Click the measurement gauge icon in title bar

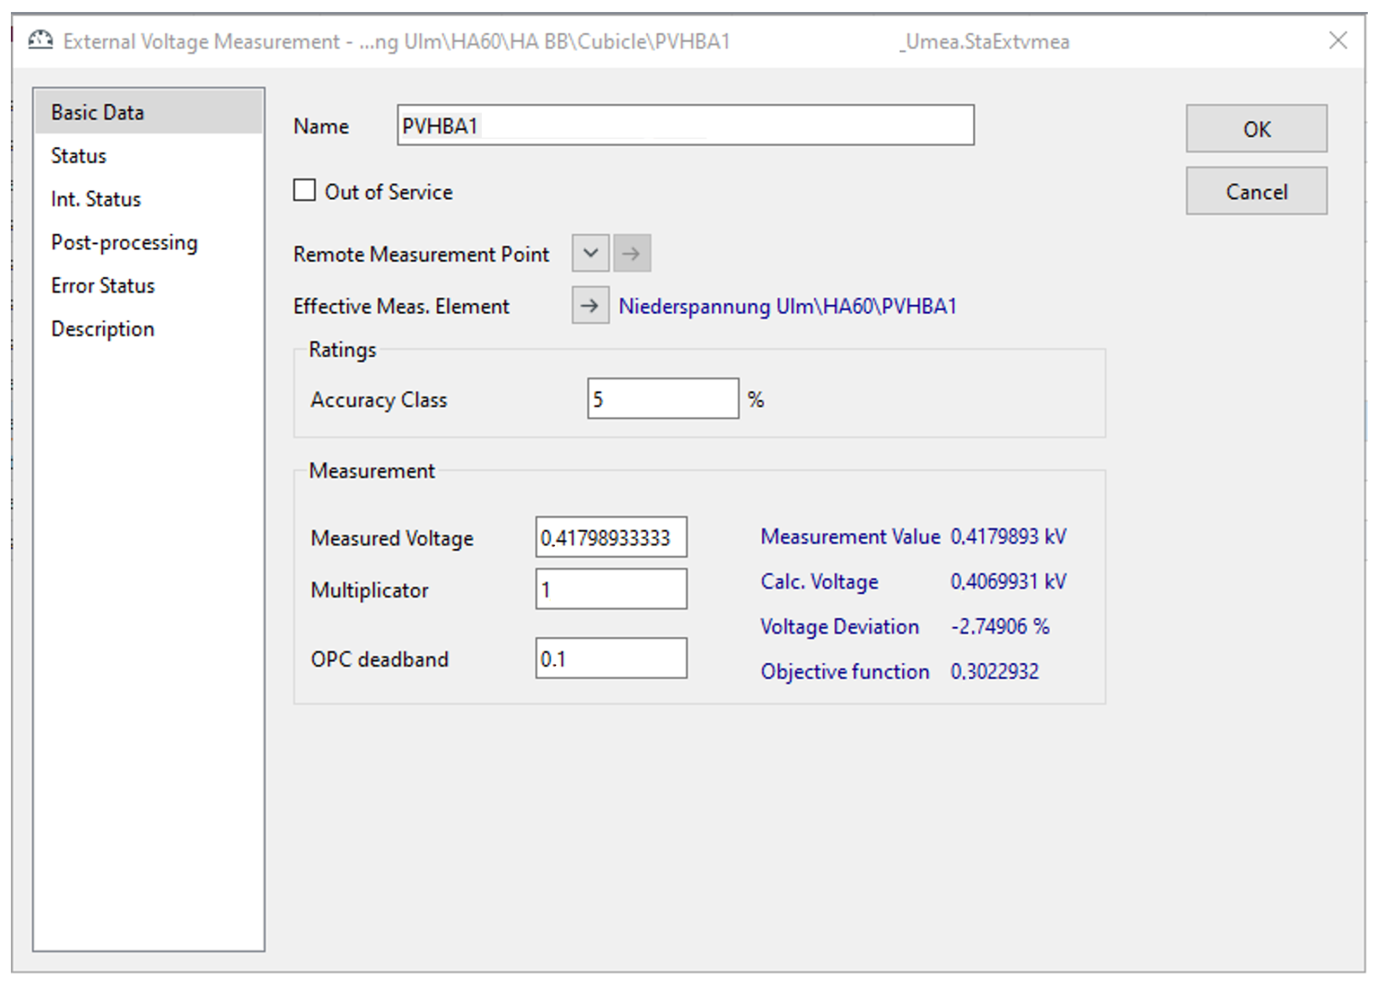[40, 41]
